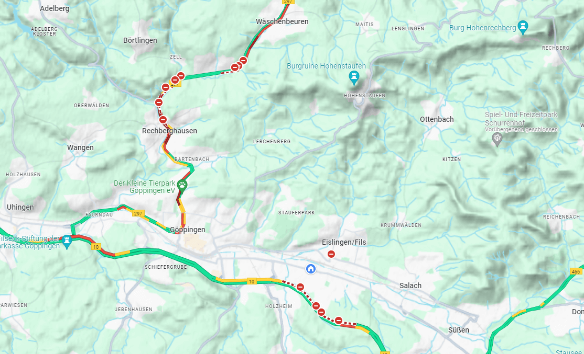Select the 466 road shield at right edge
584x354 pixels.
coord(576,271)
